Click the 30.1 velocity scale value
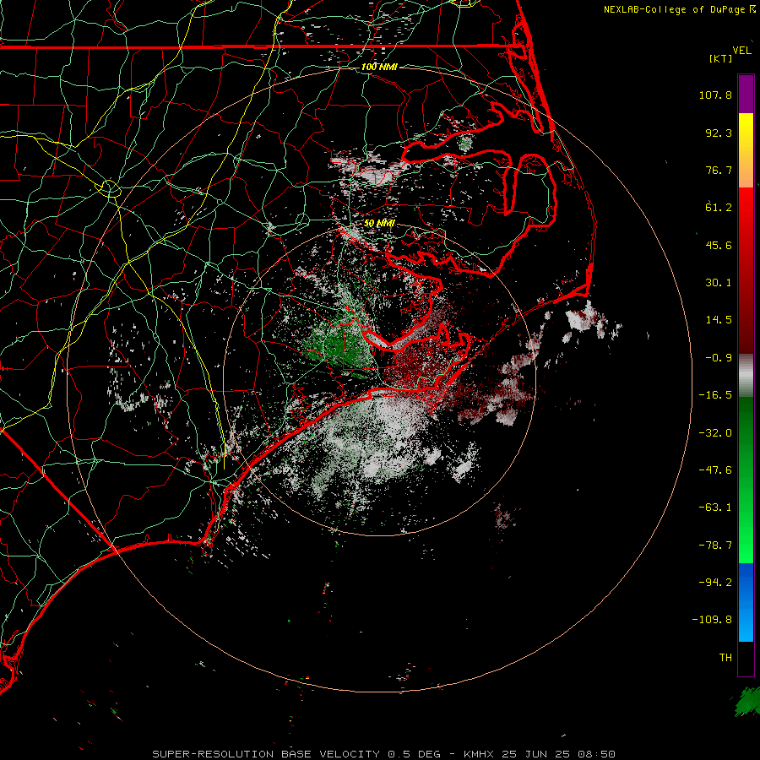Viewport: 760px width, 760px height. 719,283
